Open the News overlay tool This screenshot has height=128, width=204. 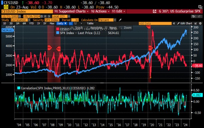(x=111, y=28)
